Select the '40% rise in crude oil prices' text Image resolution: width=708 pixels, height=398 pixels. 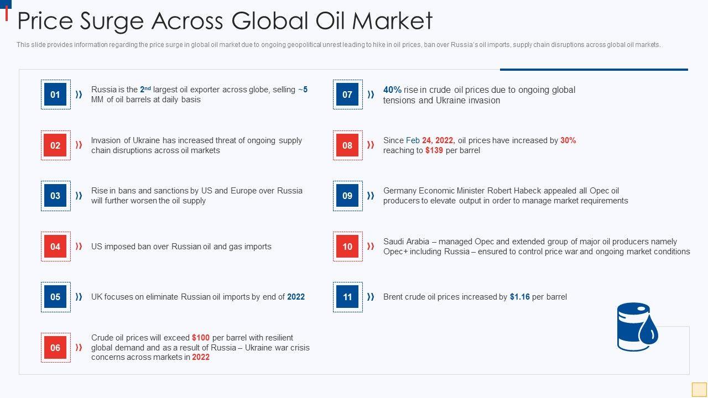click(x=479, y=95)
